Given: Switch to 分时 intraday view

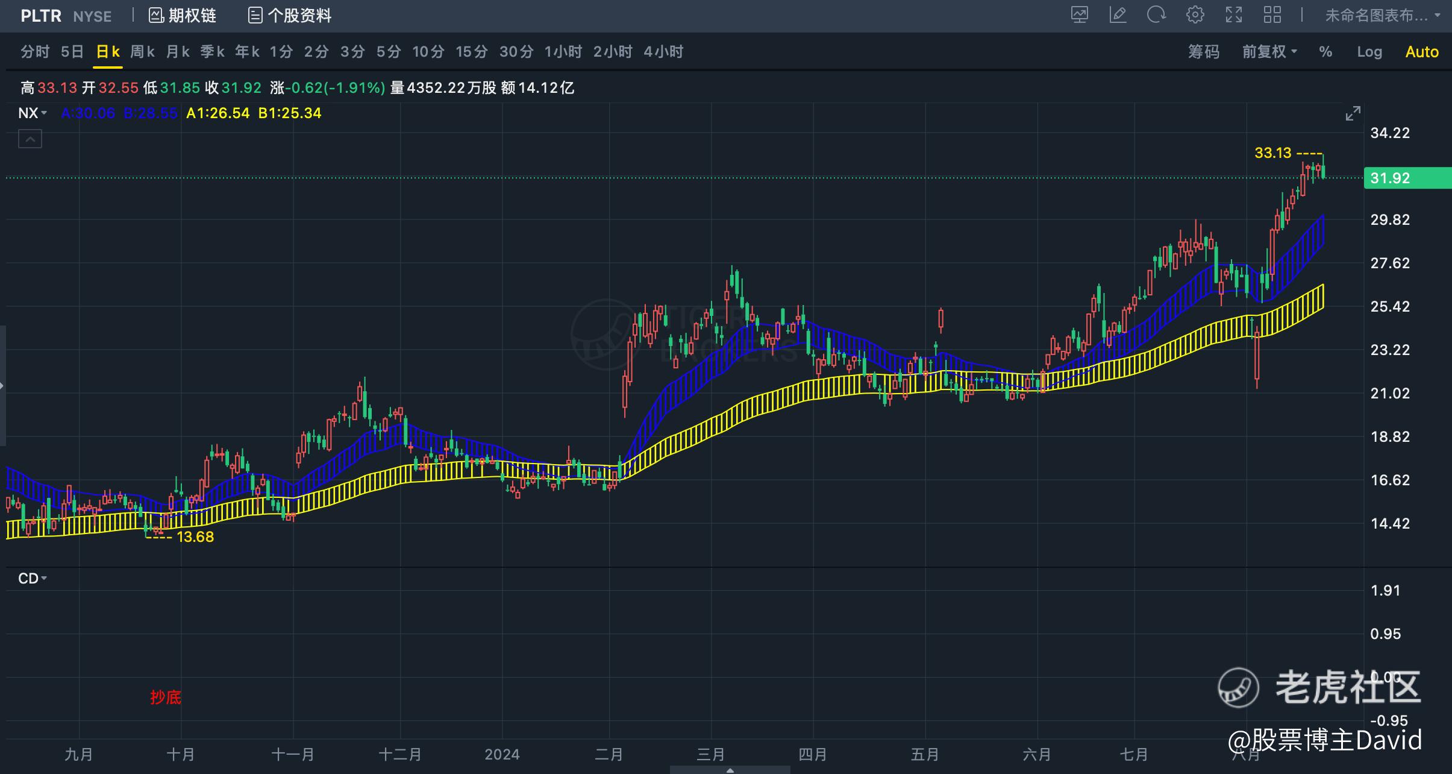Looking at the screenshot, I should (x=35, y=52).
